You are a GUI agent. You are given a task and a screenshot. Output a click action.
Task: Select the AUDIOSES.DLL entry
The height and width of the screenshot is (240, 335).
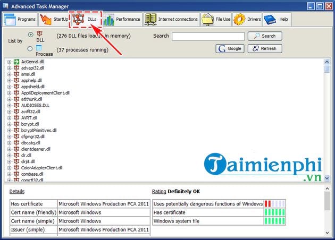[35, 105]
